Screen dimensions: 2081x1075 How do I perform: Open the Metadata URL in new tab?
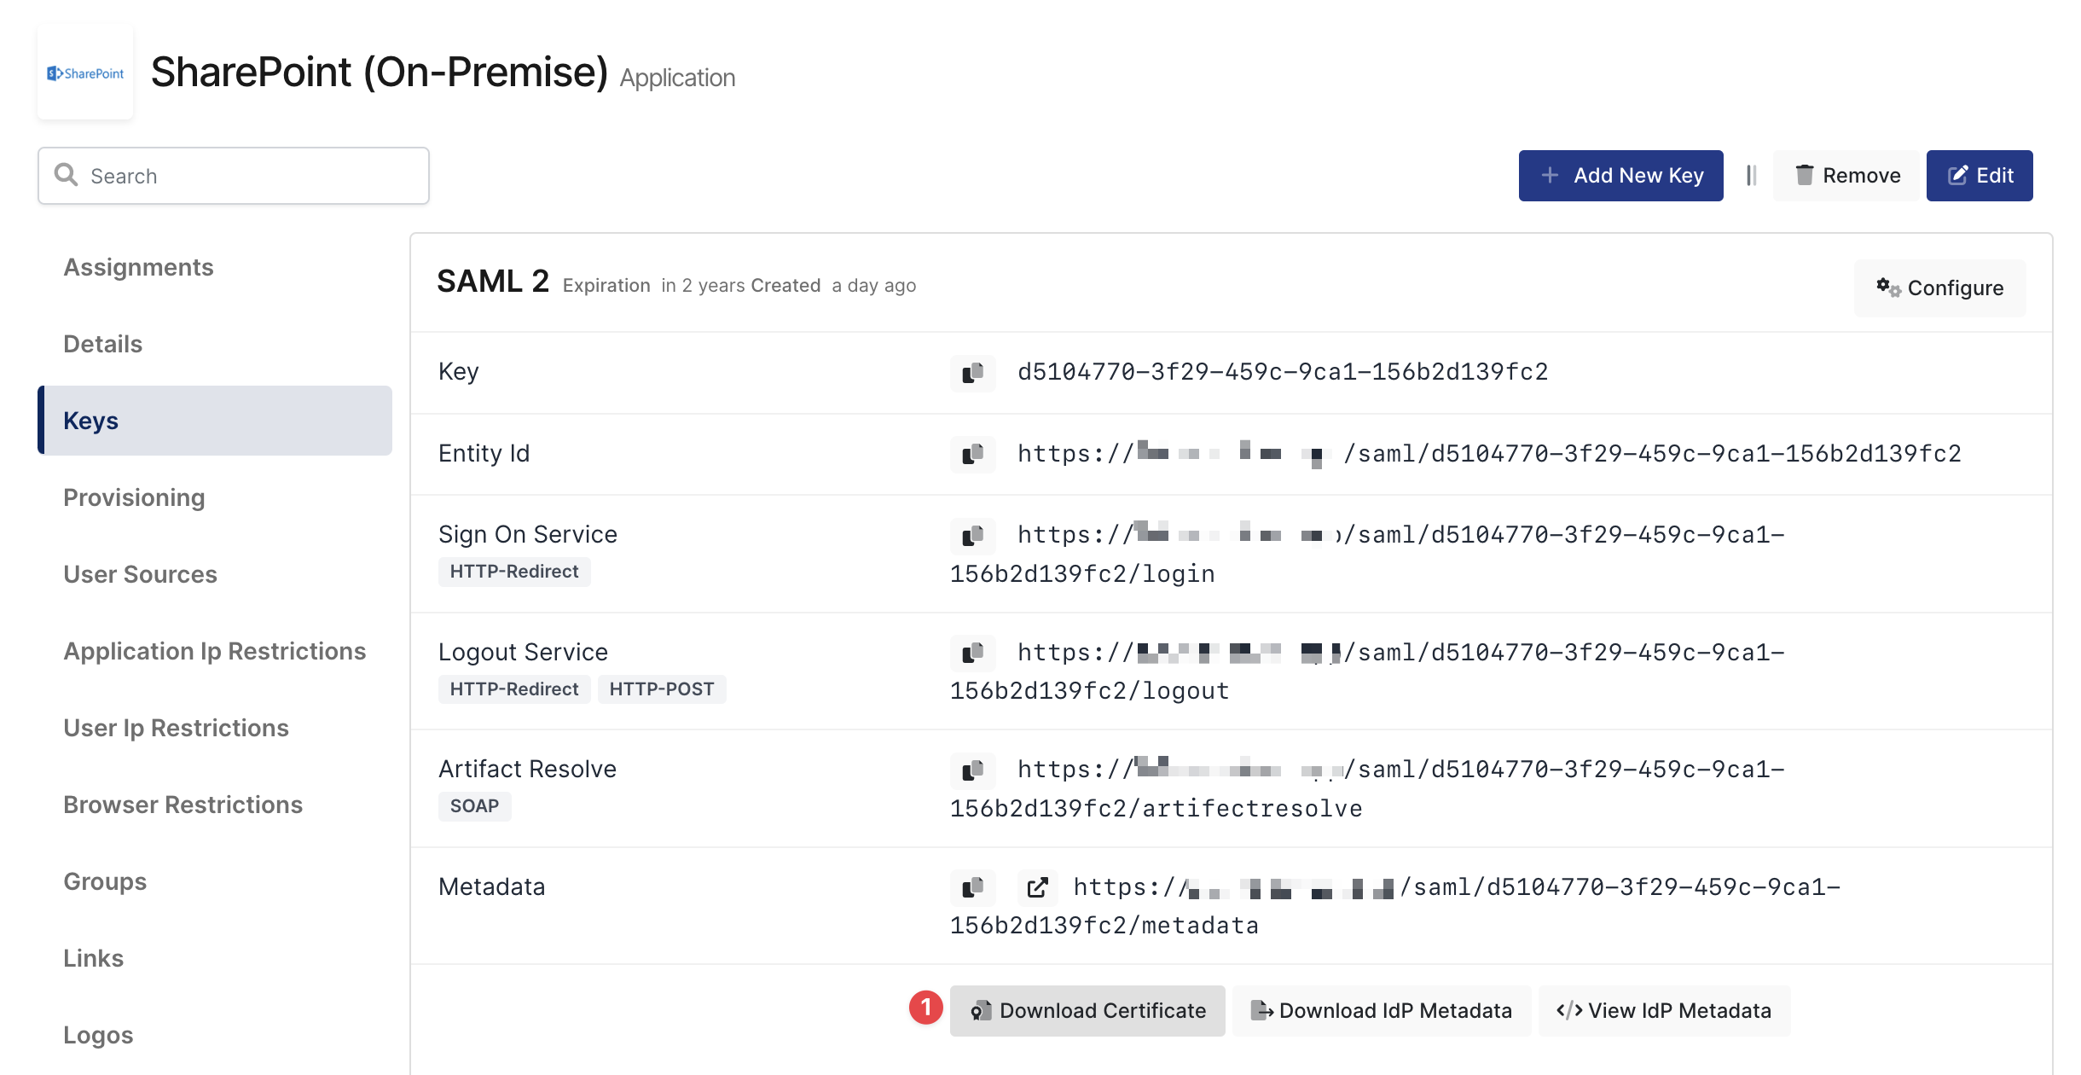click(x=1037, y=888)
